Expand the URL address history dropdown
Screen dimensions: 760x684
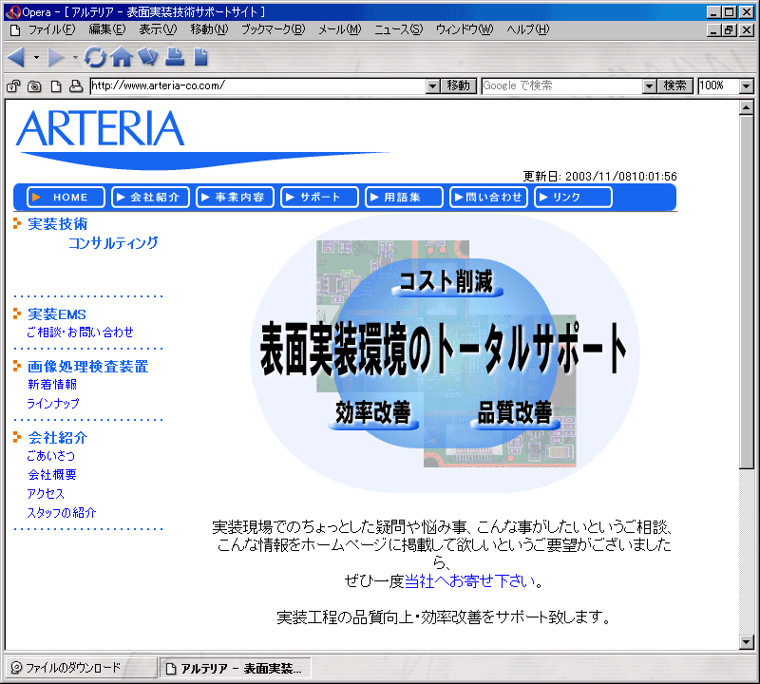click(x=433, y=86)
